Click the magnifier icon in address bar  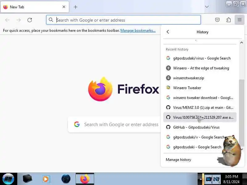pos(51,20)
